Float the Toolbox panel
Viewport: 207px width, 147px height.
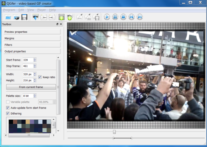pos(57,24)
